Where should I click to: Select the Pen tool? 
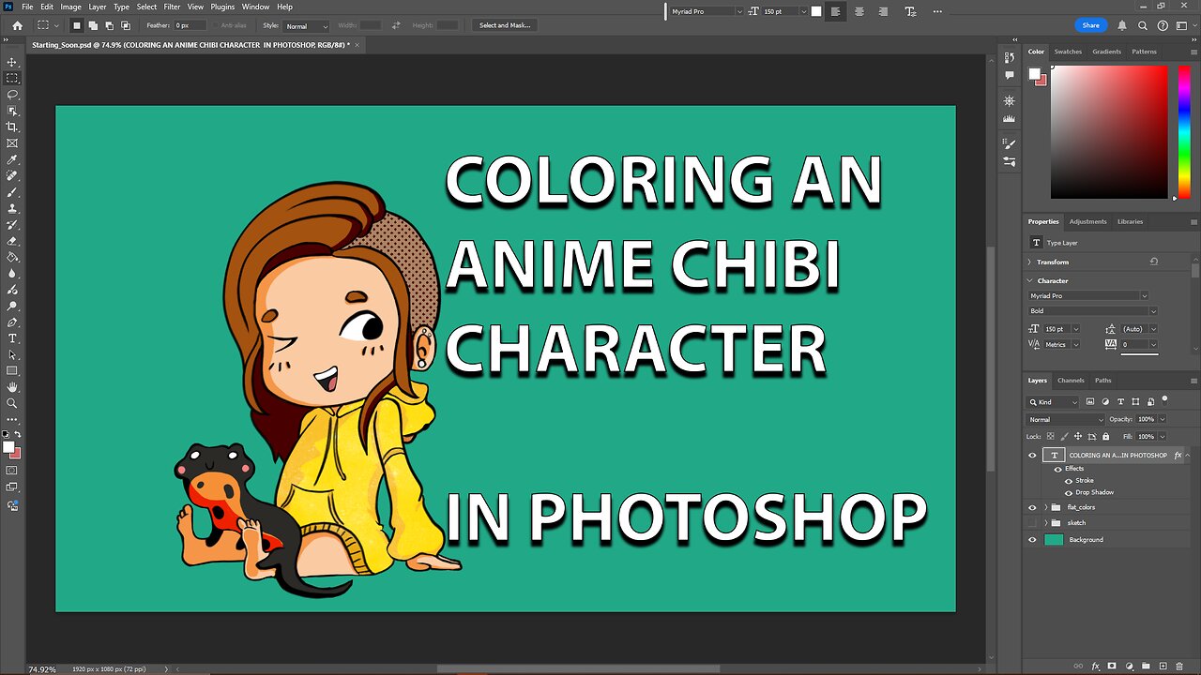(x=12, y=322)
